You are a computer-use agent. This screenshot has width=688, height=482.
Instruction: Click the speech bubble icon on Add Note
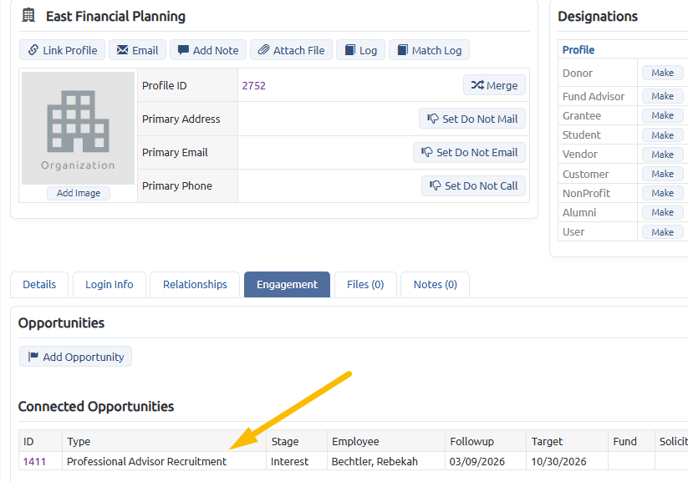pos(183,49)
